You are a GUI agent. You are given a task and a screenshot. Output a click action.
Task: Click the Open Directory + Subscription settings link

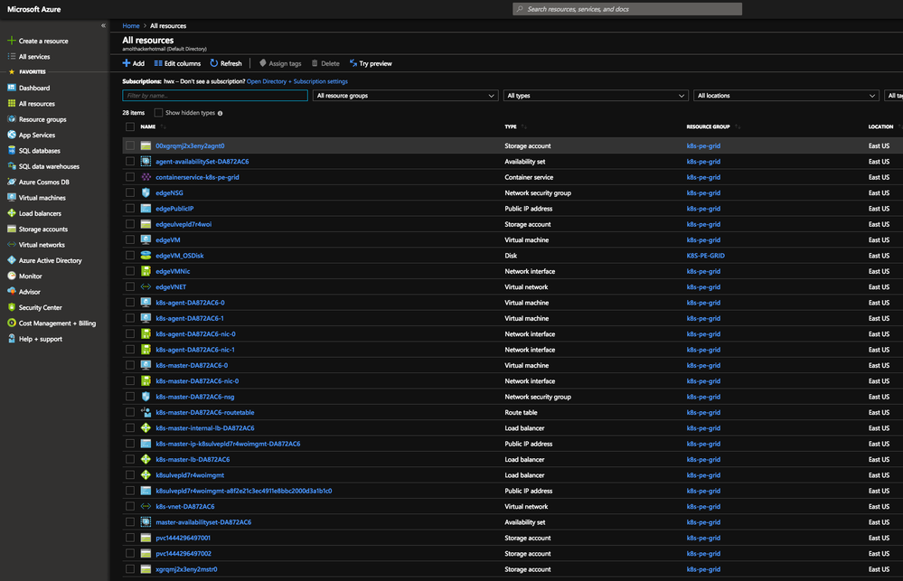point(296,81)
